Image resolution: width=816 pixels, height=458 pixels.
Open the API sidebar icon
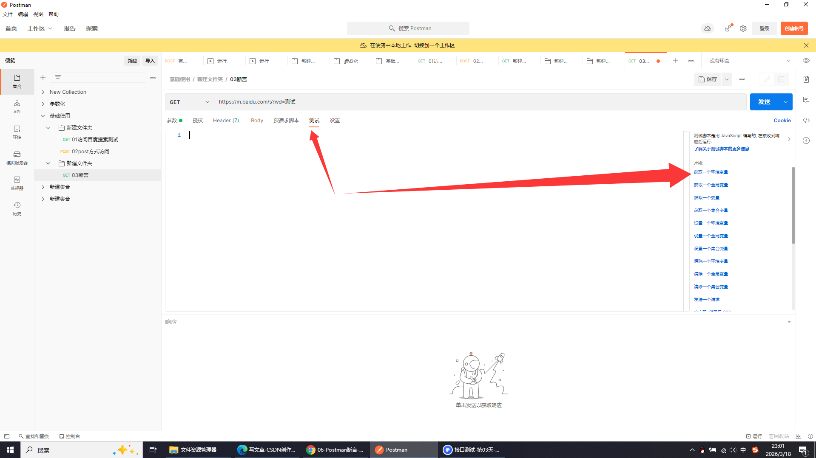pyautogui.click(x=17, y=107)
